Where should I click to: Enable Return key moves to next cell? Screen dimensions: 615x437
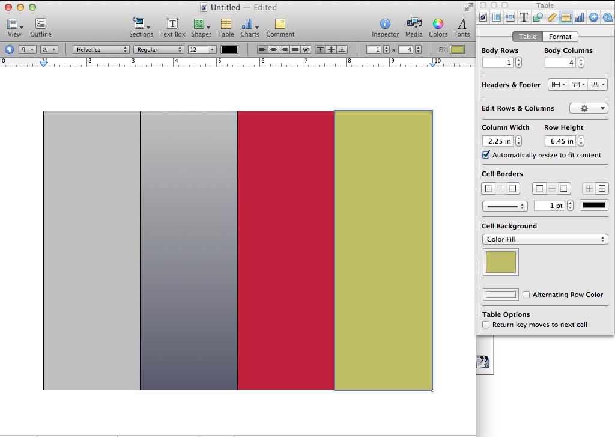(486, 325)
